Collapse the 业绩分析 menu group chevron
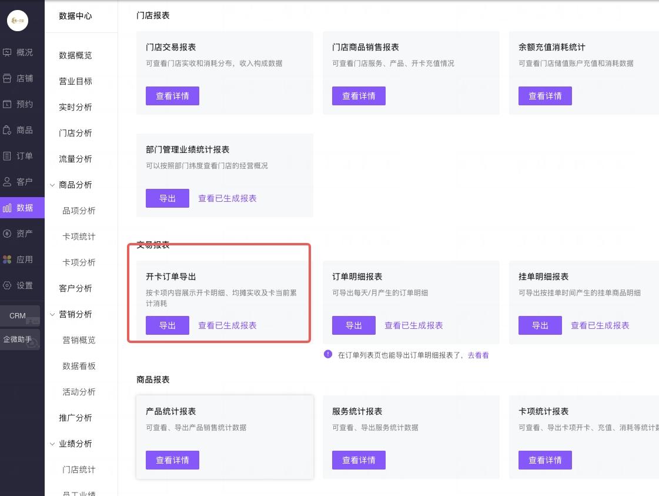659x496 pixels. click(52, 444)
